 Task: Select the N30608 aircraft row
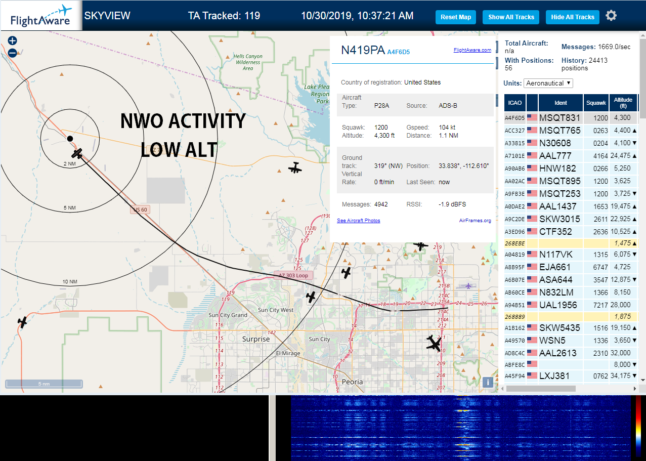click(572, 143)
